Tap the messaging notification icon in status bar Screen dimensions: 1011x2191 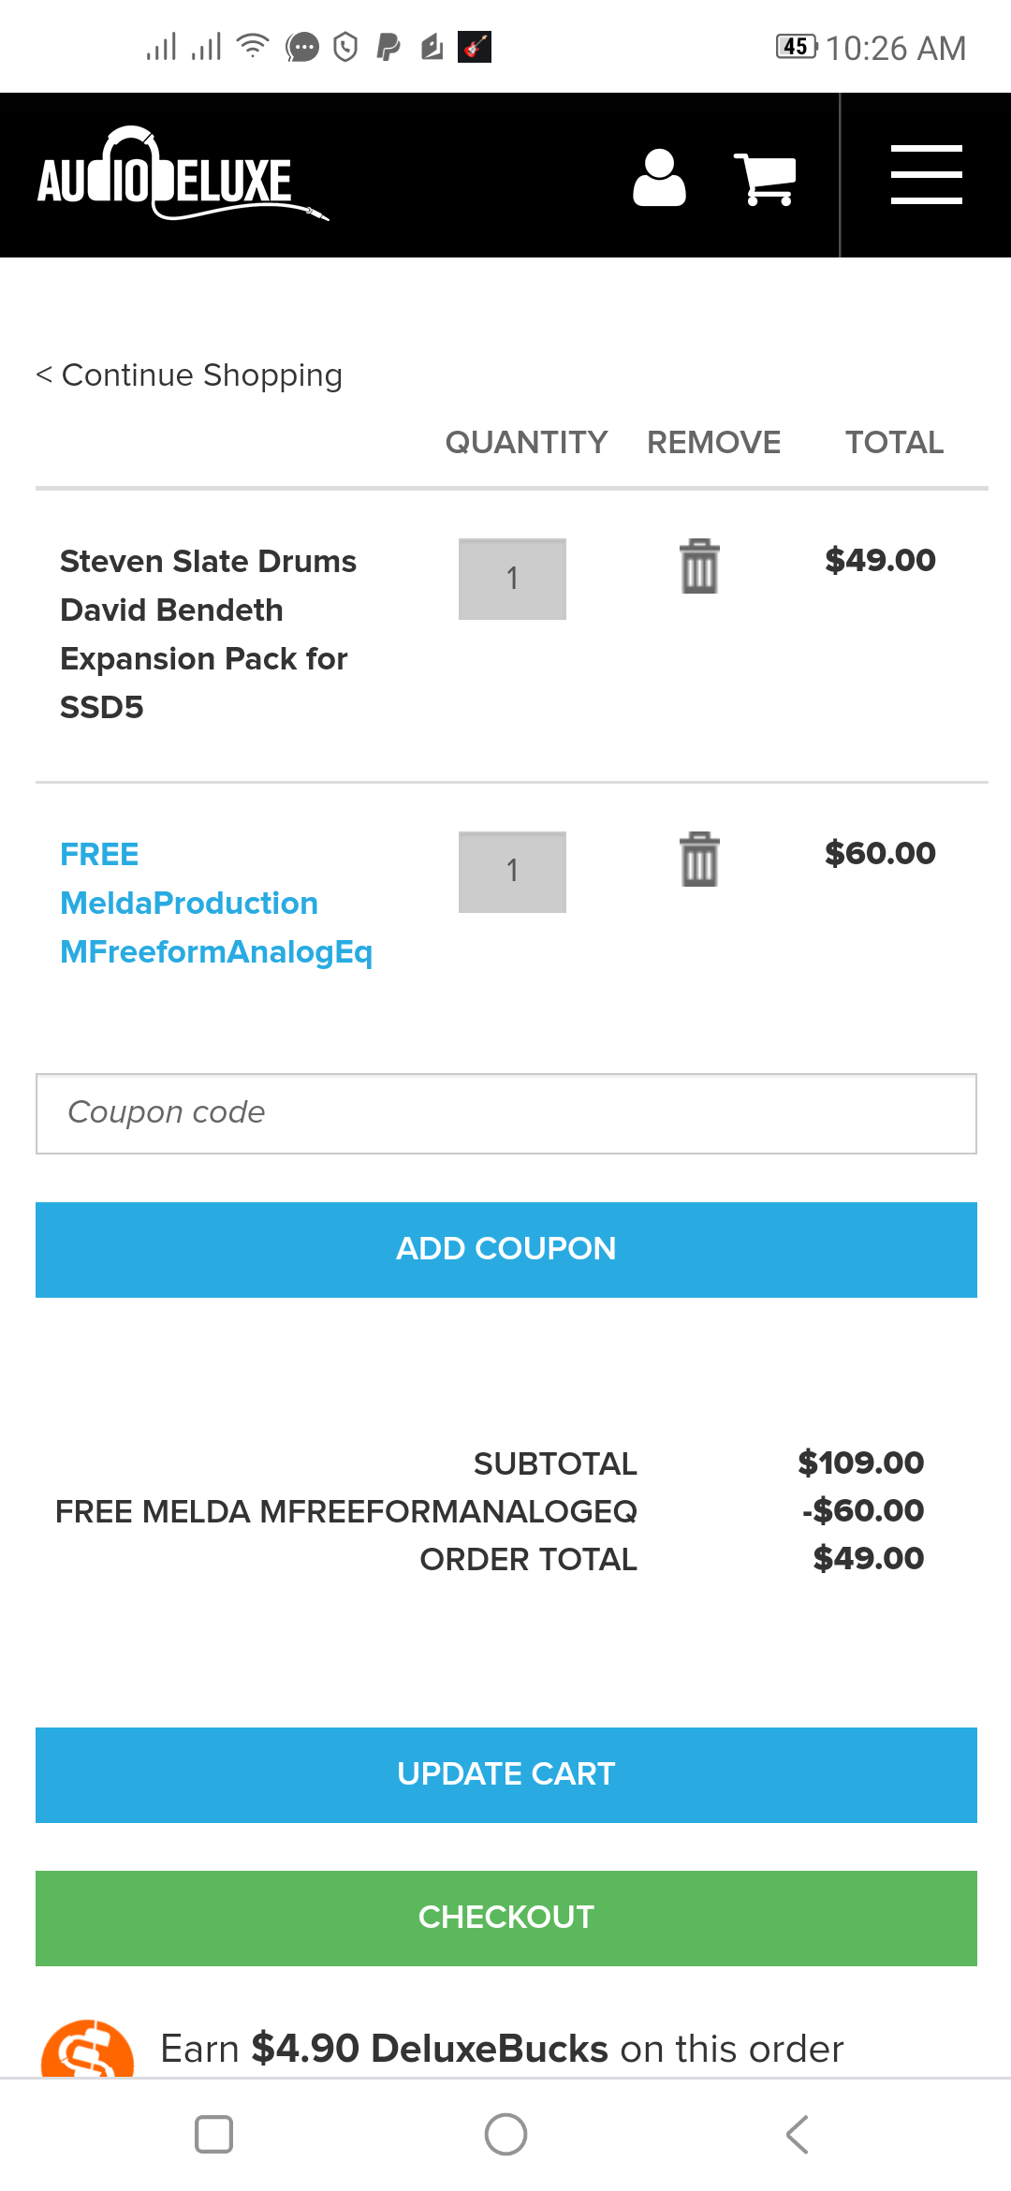[302, 47]
